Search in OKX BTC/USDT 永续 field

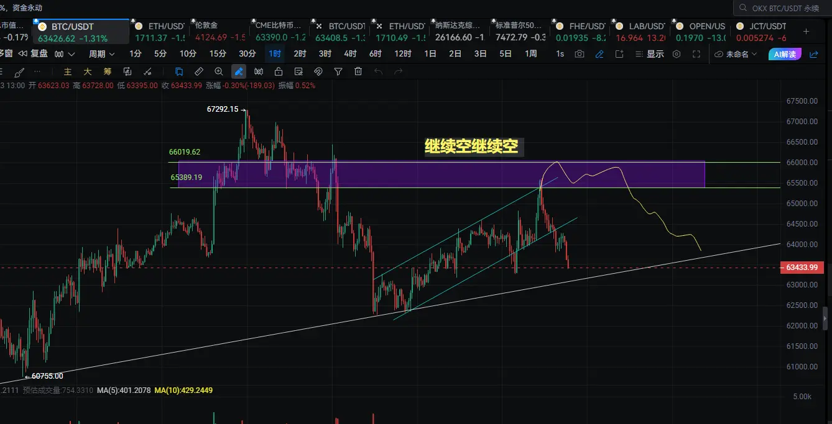click(782, 9)
